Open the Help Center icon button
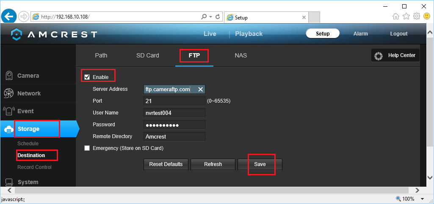 [x=379, y=55]
